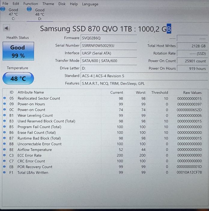Viewport: 209px width, 211px height.
Task: Click raw value 00010A12CF78
Action: click(x=189, y=172)
